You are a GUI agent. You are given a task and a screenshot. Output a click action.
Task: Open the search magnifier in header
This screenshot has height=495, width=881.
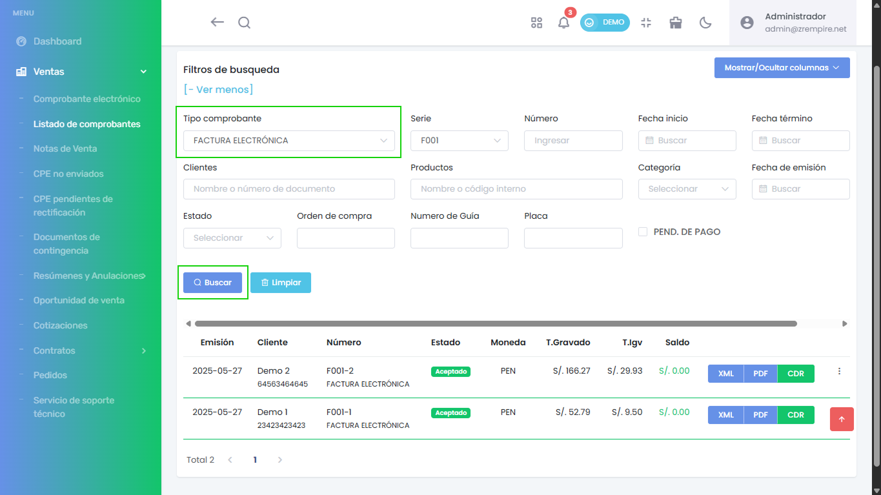pos(244,23)
